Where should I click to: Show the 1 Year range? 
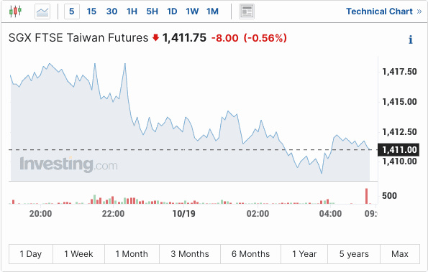(304, 254)
